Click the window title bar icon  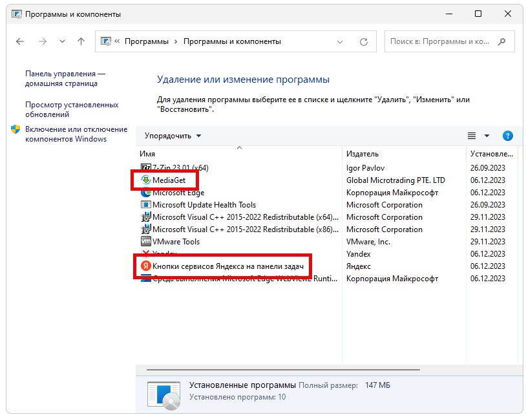pyautogui.click(x=16, y=14)
